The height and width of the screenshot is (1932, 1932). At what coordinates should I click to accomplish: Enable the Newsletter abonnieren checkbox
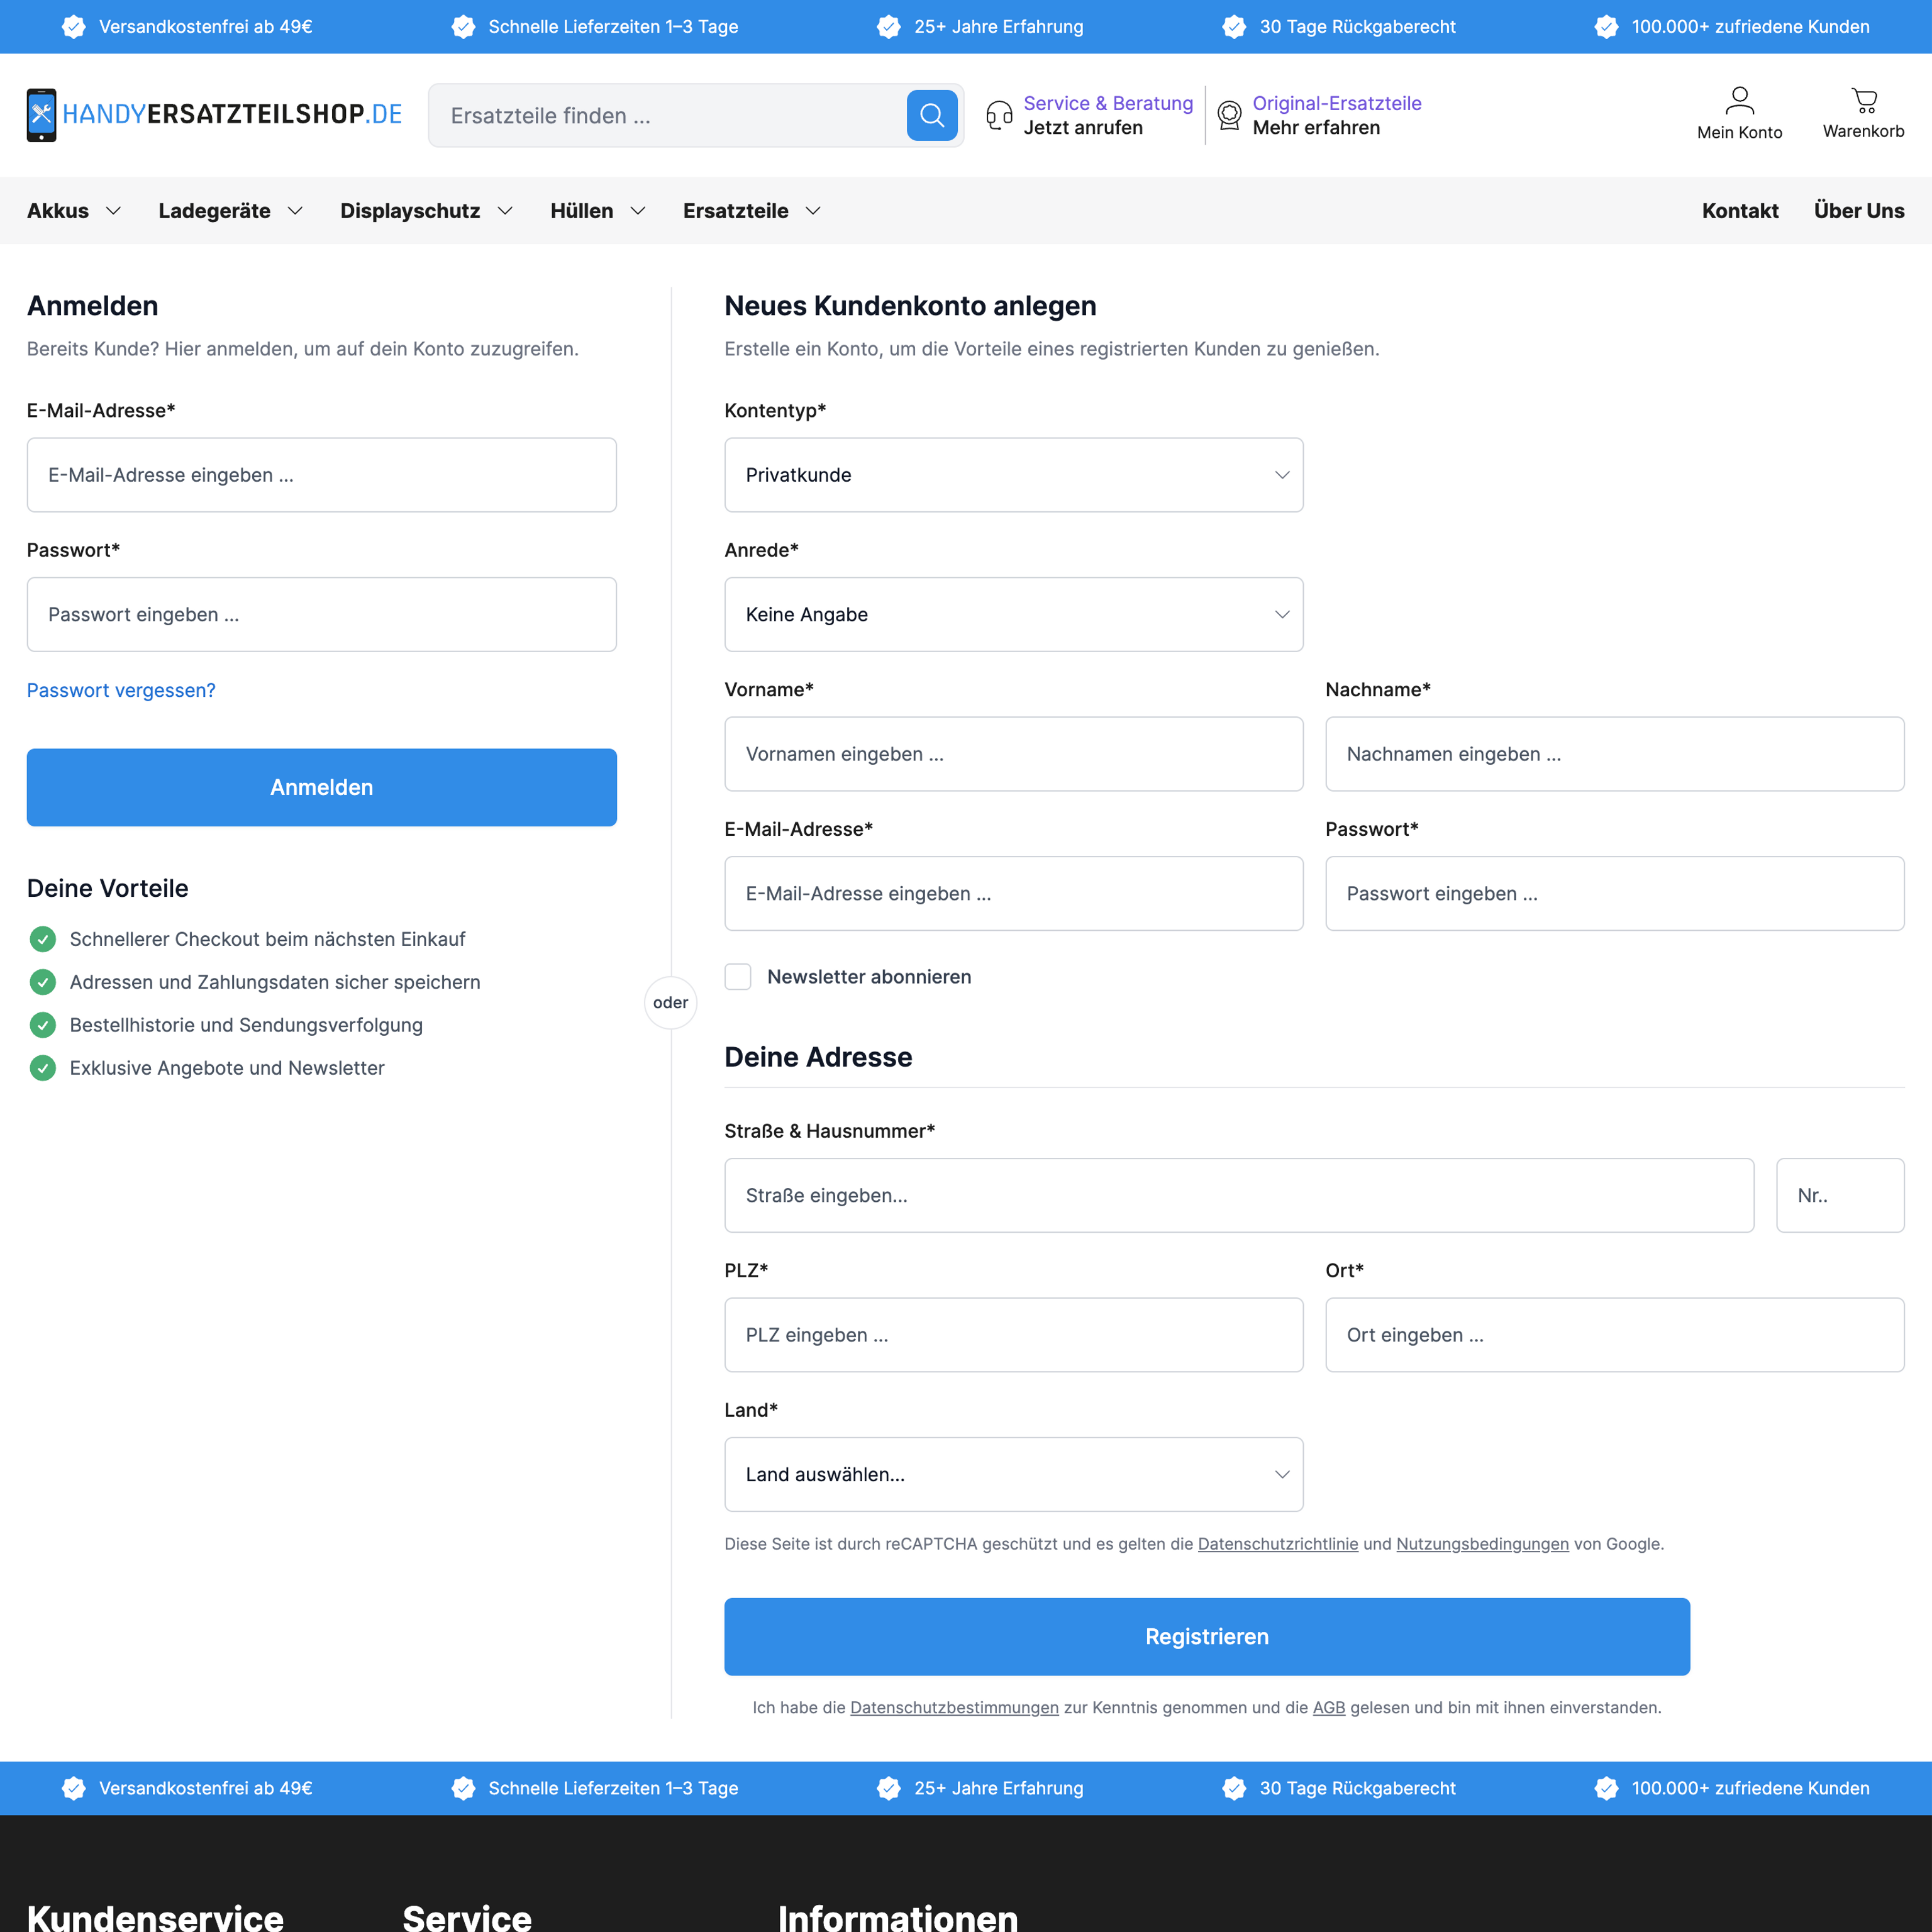click(738, 976)
